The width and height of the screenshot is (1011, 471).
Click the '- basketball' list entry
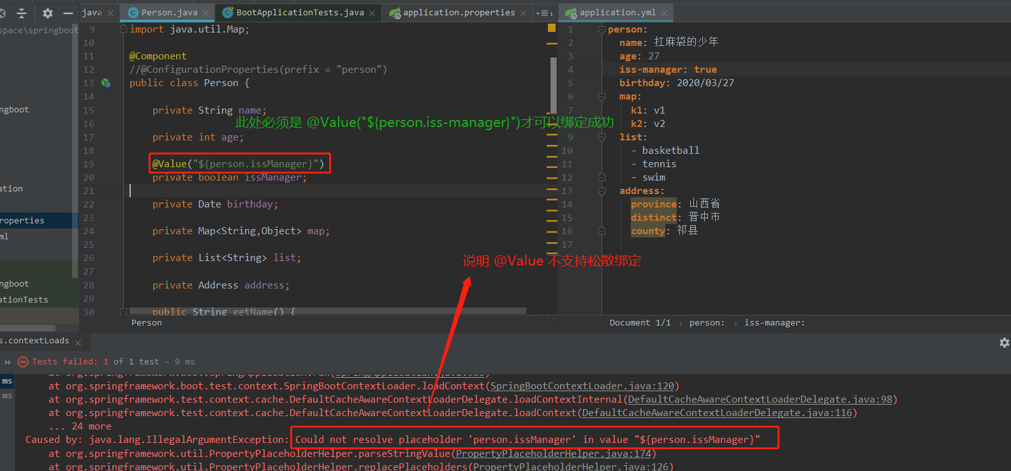[x=665, y=151]
